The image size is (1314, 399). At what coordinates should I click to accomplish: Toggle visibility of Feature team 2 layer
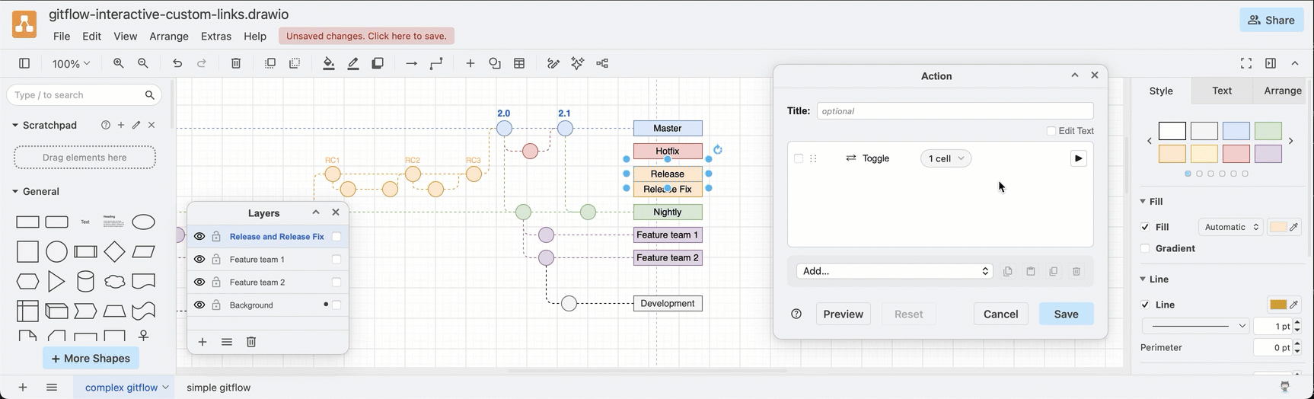coord(199,282)
